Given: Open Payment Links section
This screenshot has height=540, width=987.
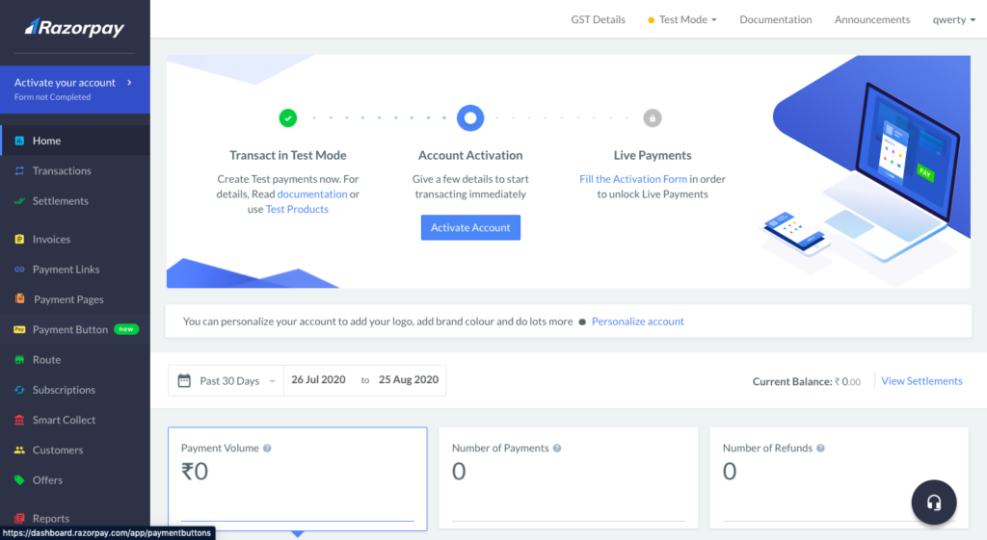Looking at the screenshot, I should click(x=75, y=270).
